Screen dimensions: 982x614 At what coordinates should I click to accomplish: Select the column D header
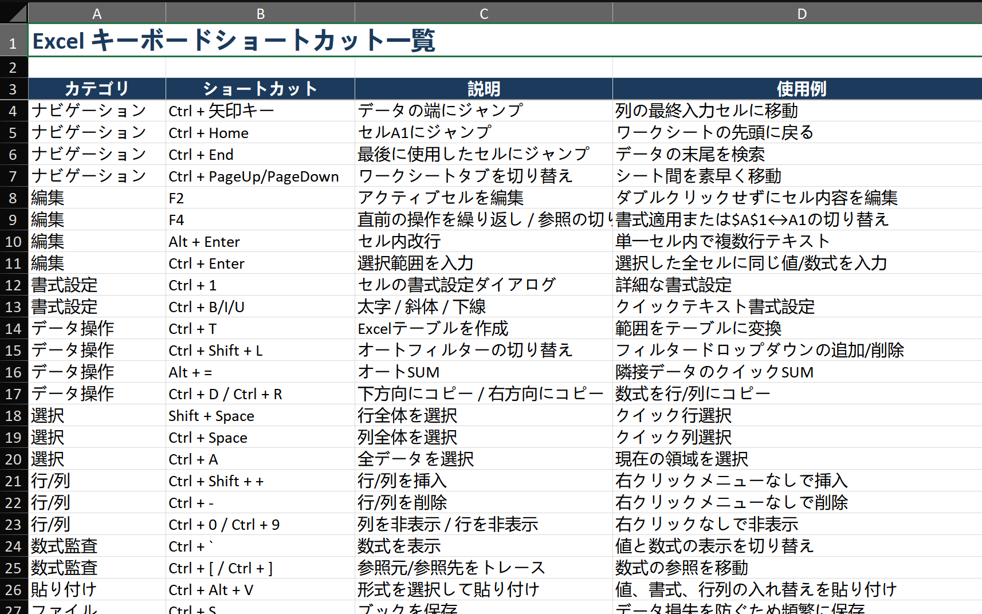pos(798,13)
